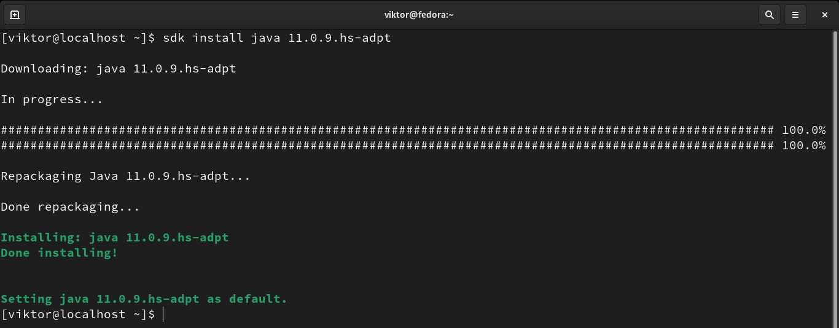839x328 pixels.
Task: Click the "Done repackaging..." line
Action: click(x=70, y=207)
